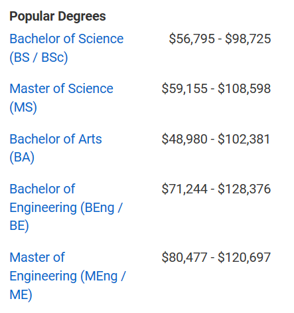Click the $108,598 maximum salary value

click(x=244, y=88)
